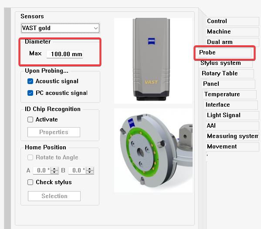Enable the Check stylus checkbox

click(30, 182)
